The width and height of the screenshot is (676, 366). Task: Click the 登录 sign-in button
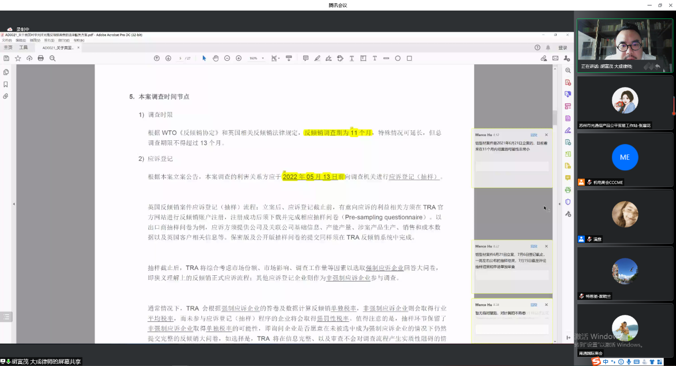[x=563, y=47]
